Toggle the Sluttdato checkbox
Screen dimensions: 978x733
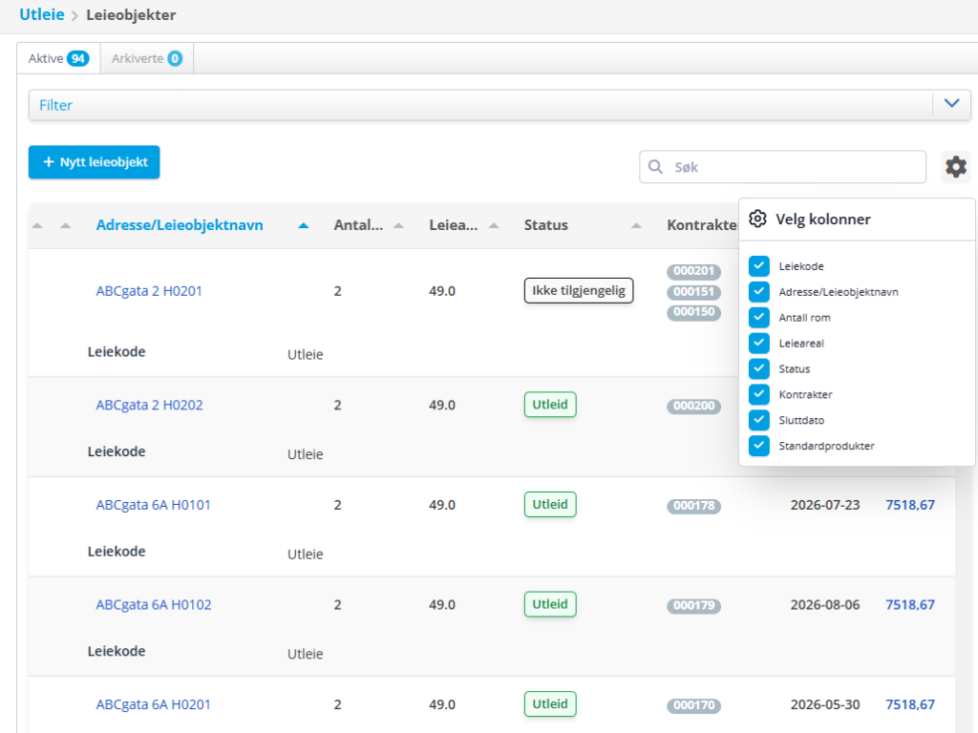(x=759, y=420)
